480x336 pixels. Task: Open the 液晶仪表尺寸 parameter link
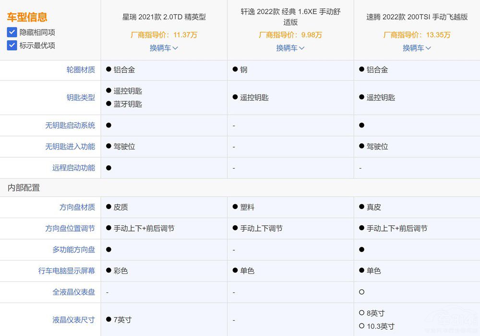73,320
